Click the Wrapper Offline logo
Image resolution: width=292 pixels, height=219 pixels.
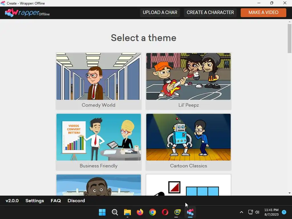(x=27, y=13)
